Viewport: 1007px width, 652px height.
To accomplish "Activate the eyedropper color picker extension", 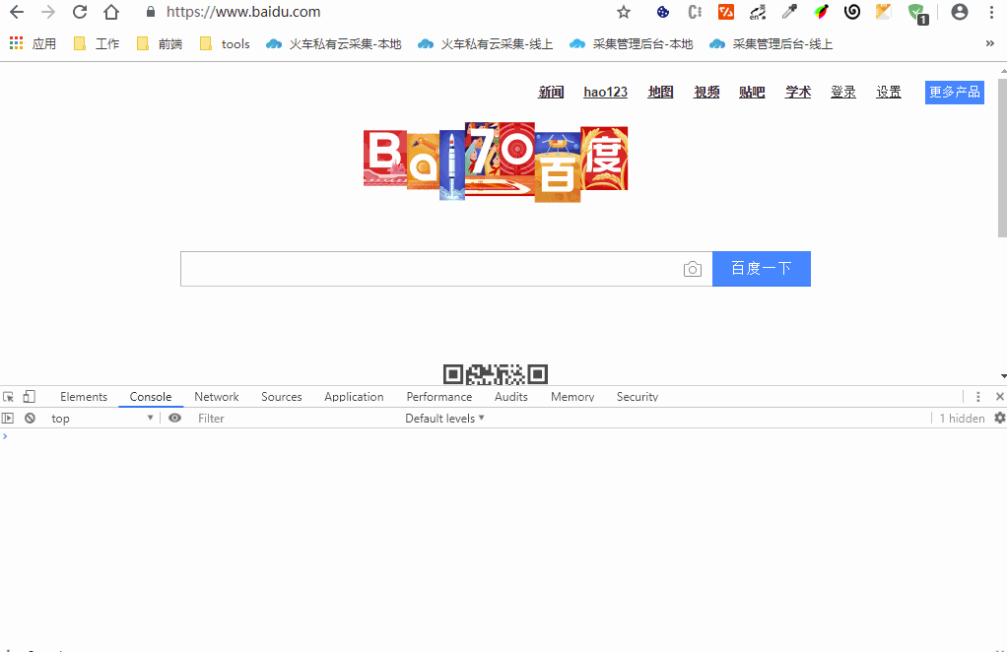I will pos(789,12).
